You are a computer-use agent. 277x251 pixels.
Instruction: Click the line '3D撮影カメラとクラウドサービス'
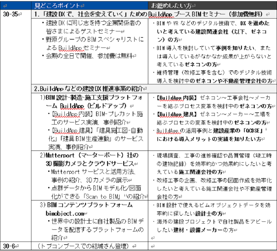pos(90,164)
